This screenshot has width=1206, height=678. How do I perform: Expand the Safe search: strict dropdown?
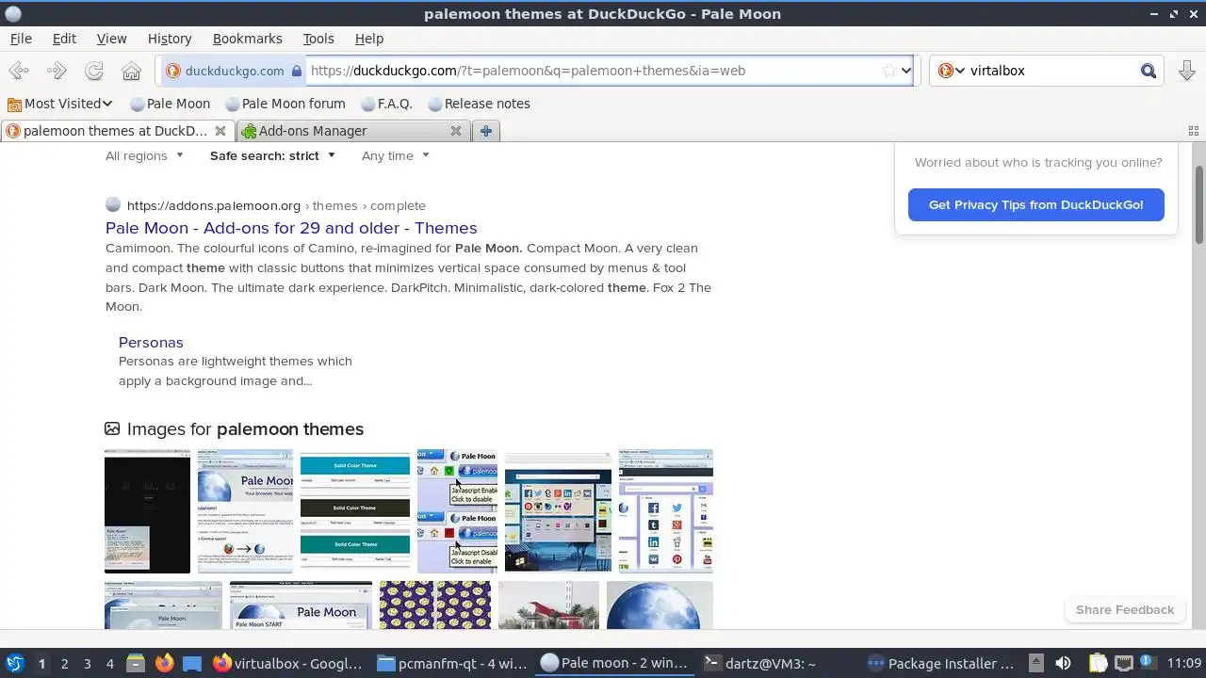tap(272, 155)
